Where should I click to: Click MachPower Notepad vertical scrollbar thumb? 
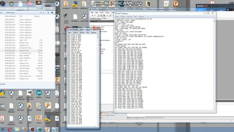[x=98, y=37]
